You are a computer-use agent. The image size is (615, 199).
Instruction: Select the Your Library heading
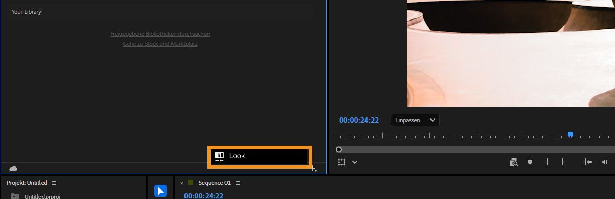(x=27, y=12)
